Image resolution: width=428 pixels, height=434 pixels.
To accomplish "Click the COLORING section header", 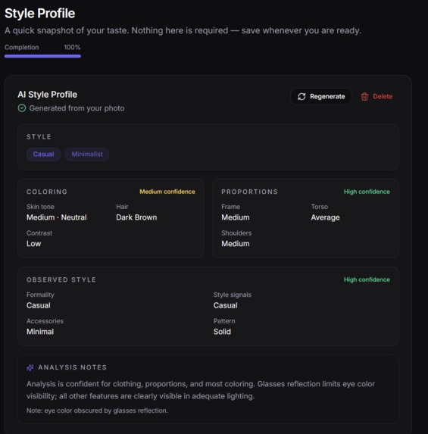I will [47, 192].
